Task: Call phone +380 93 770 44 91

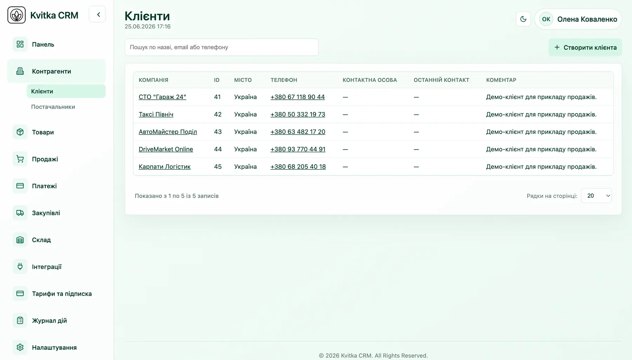Action: 298,149
